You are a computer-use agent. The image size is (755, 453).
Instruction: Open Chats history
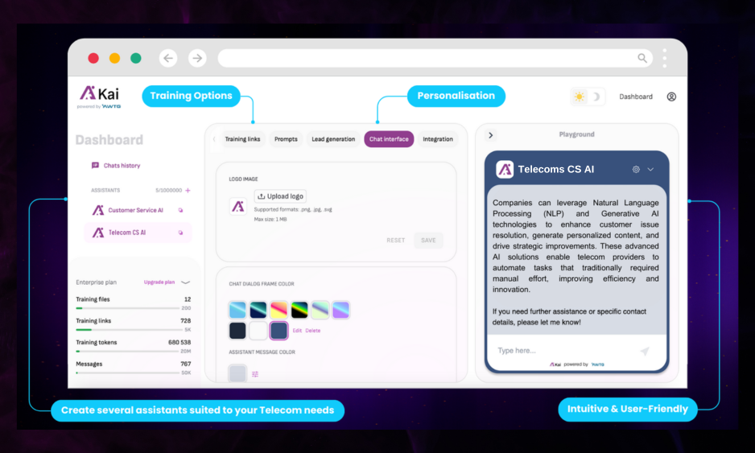coord(122,166)
